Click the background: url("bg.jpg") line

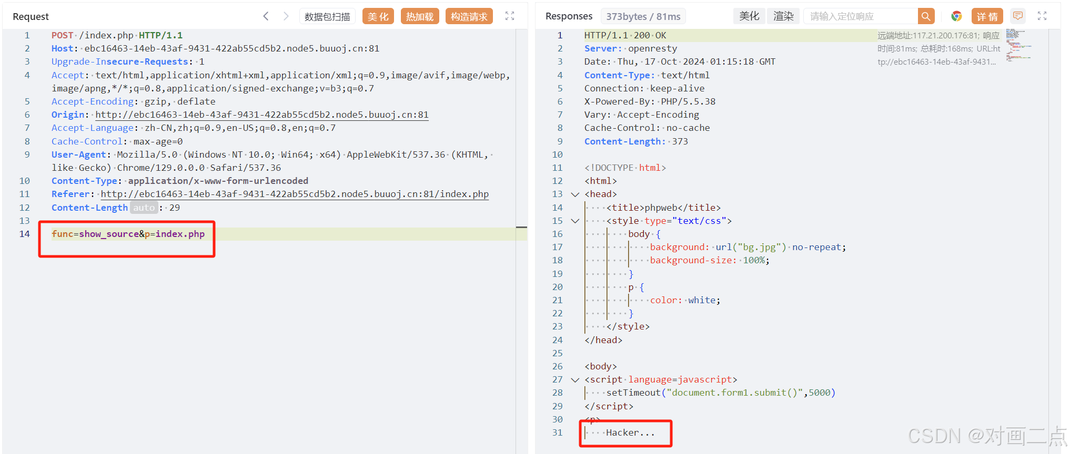click(748, 247)
